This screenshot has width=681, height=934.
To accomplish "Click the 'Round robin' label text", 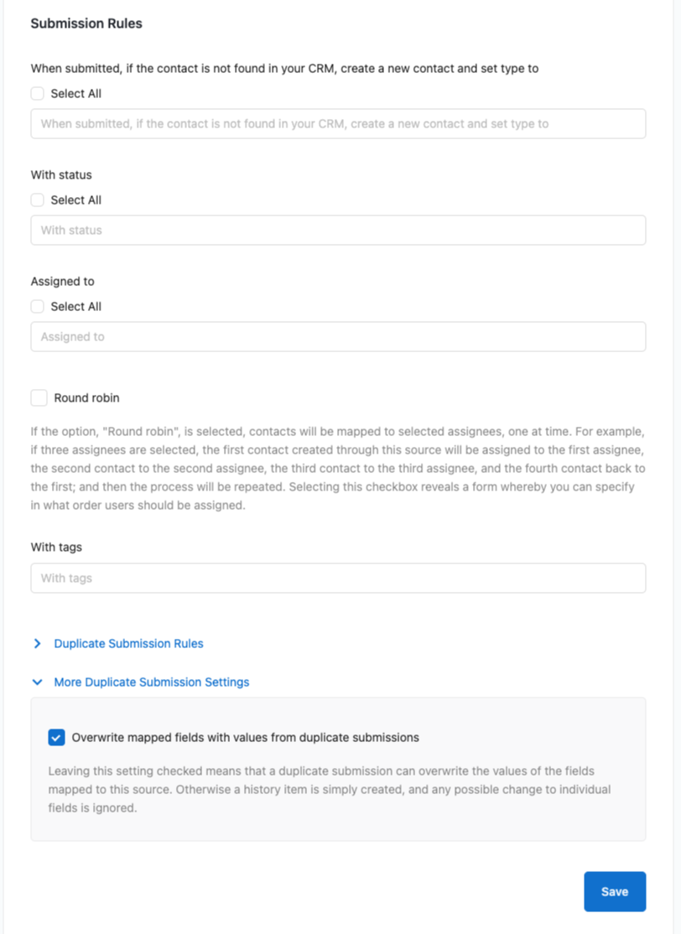I will (x=87, y=398).
